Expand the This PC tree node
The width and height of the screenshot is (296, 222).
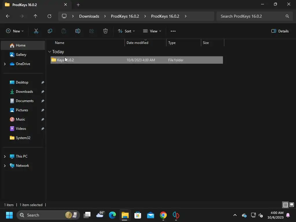pyautogui.click(x=5, y=156)
